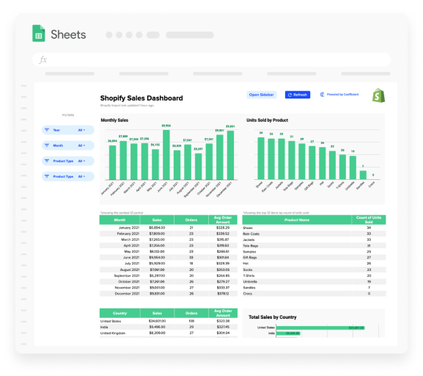423x376 pixels.
Task: Expand the Year All dropdown
Action: 81,130
